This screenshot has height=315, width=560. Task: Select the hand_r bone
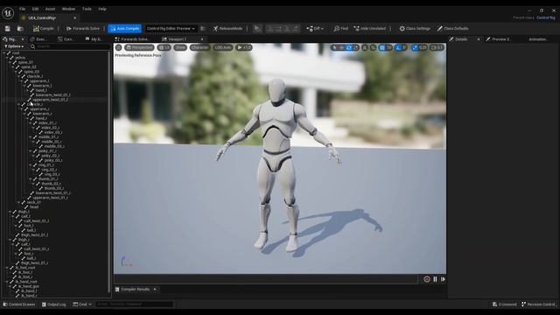41,118
